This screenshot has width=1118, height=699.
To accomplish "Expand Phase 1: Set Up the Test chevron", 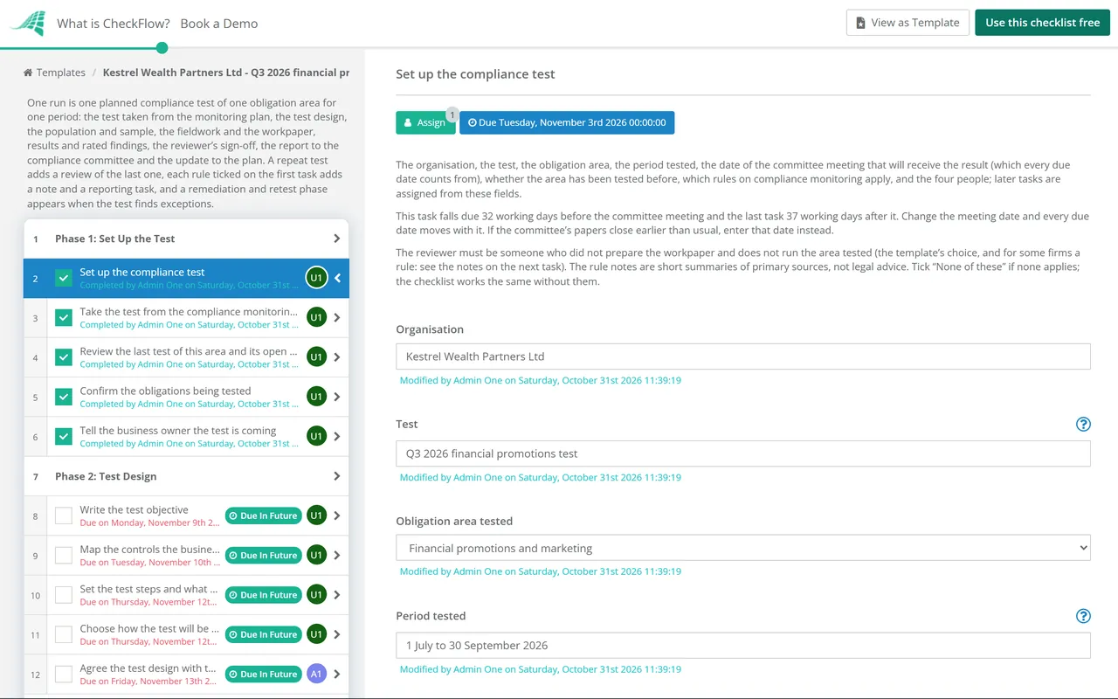I will tap(337, 239).
